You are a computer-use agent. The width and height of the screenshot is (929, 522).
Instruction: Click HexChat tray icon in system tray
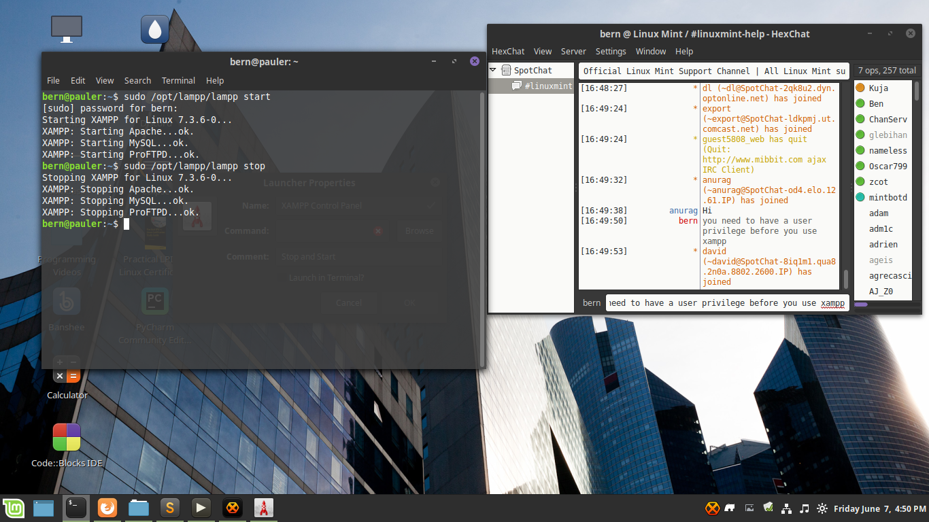click(x=712, y=508)
